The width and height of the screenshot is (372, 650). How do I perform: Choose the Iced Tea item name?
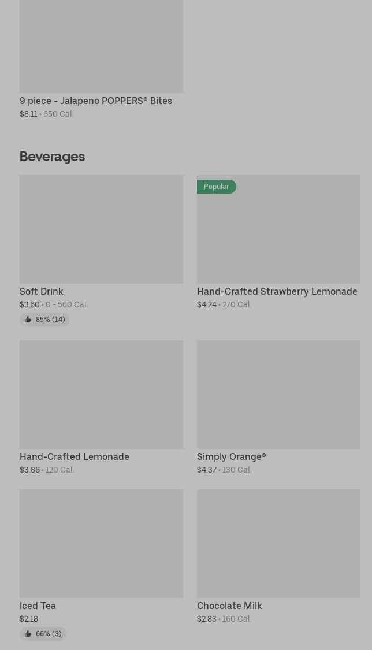tap(38, 606)
